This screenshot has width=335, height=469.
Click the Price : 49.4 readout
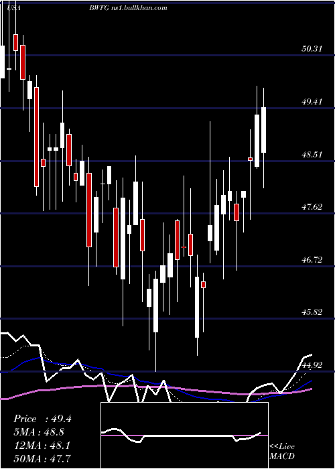42,419
